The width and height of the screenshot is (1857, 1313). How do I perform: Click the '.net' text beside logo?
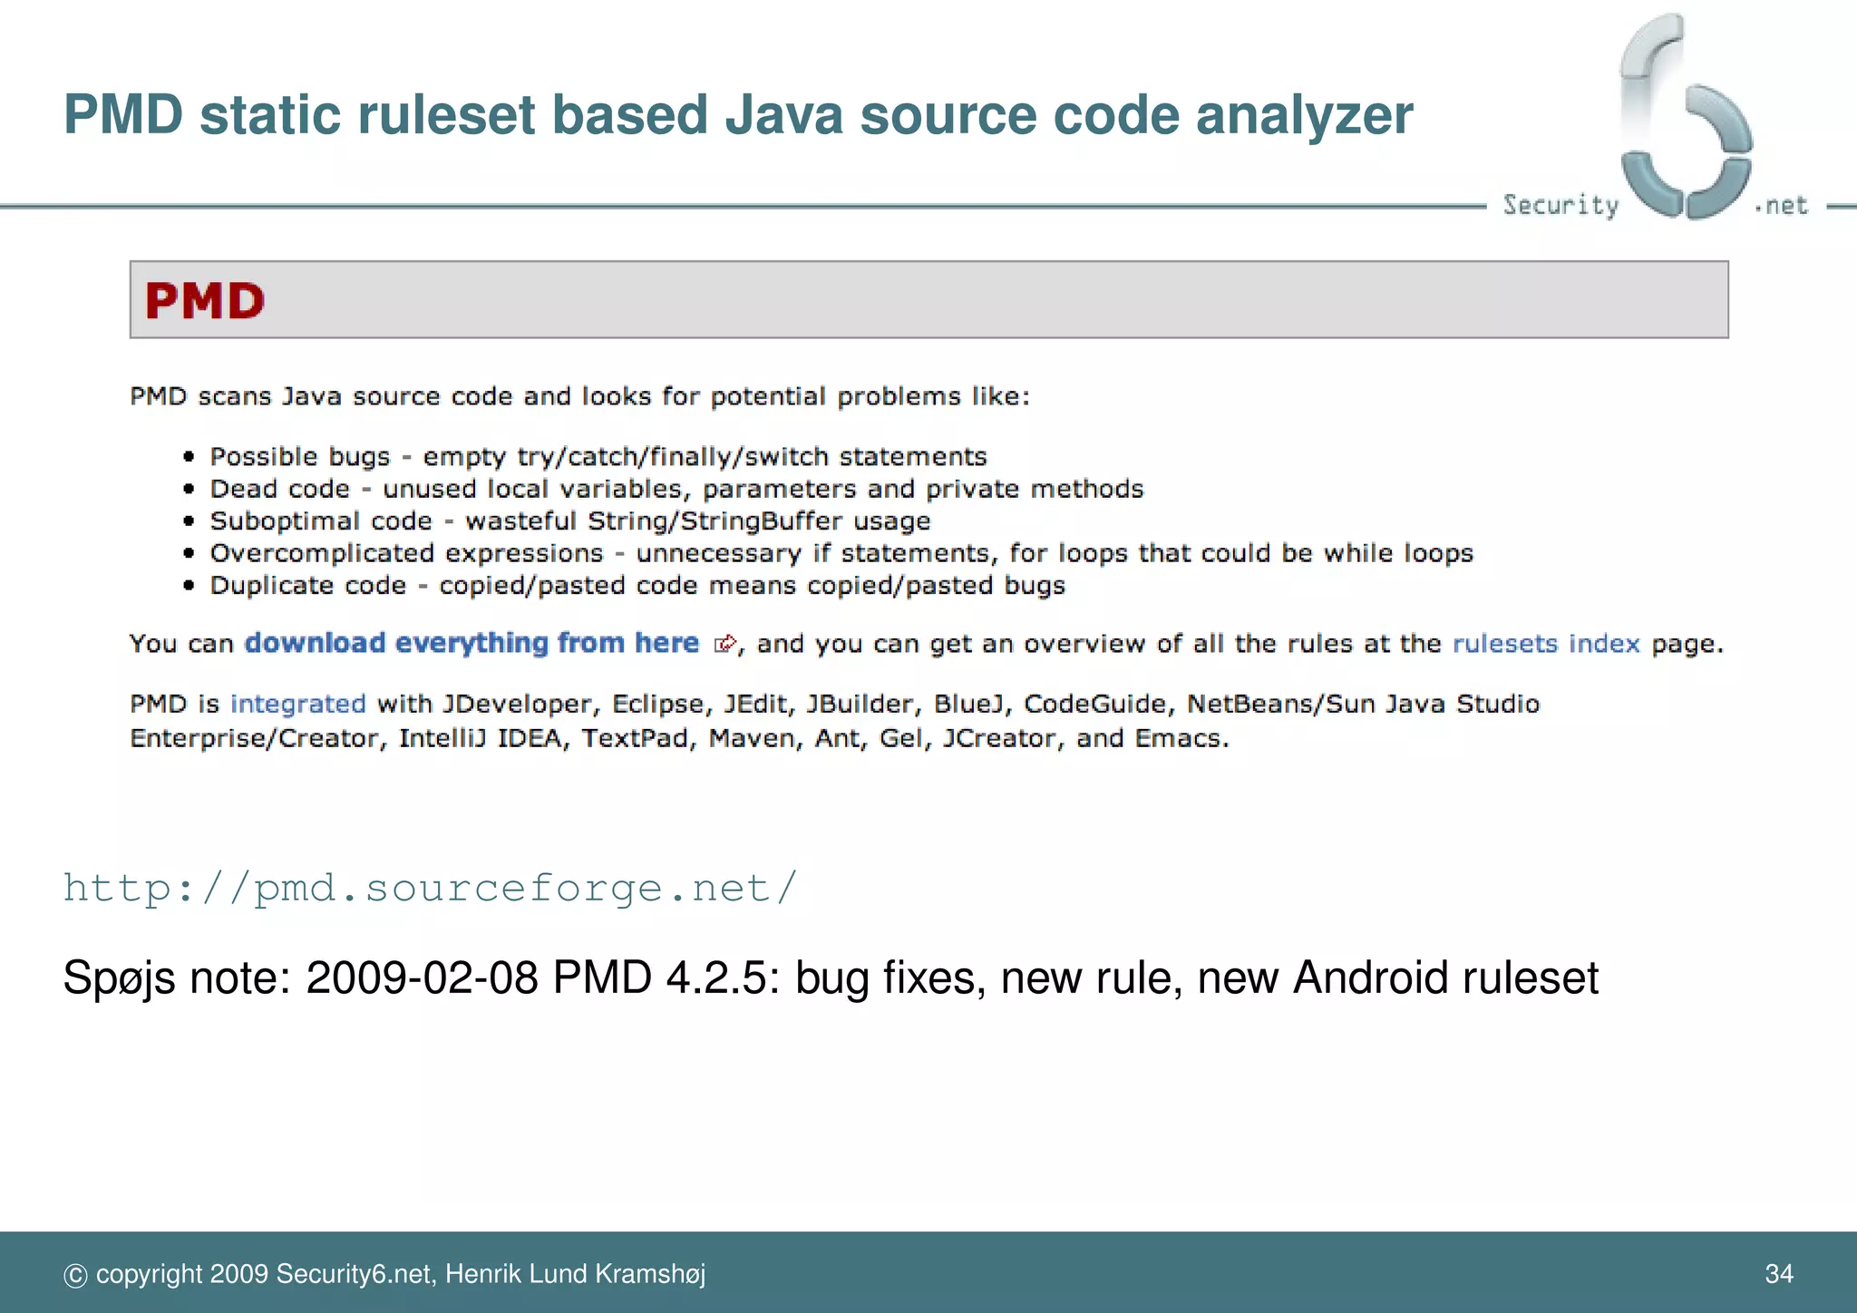[1782, 206]
